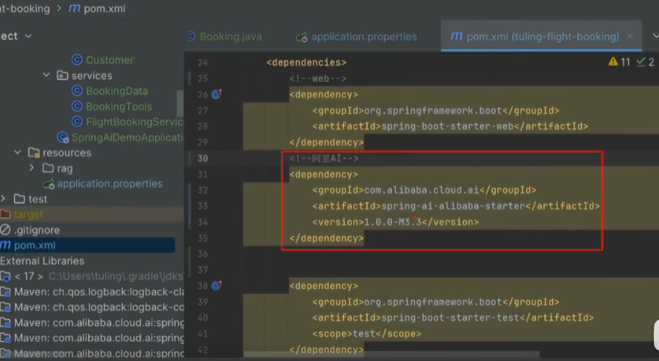Click the pom.xml breadcrumb in the navigation bar
The image size is (659, 361).
click(104, 9)
